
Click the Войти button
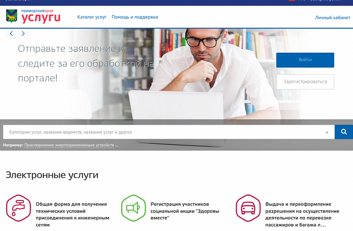point(305,60)
